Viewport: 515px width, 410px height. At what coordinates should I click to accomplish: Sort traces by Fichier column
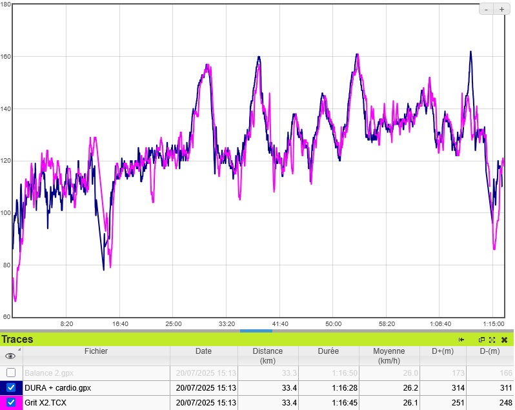[96, 351]
